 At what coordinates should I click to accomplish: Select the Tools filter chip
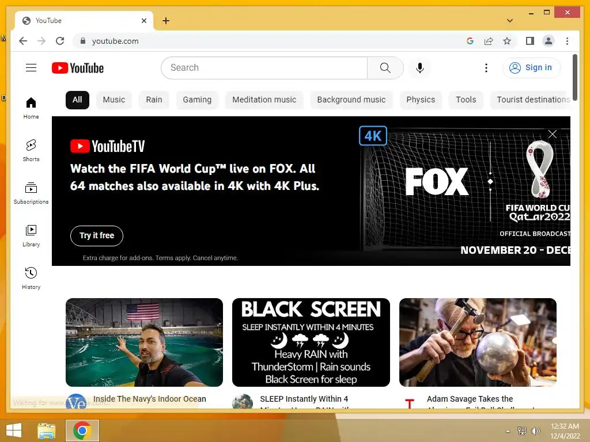pyautogui.click(x=466, y=100)
